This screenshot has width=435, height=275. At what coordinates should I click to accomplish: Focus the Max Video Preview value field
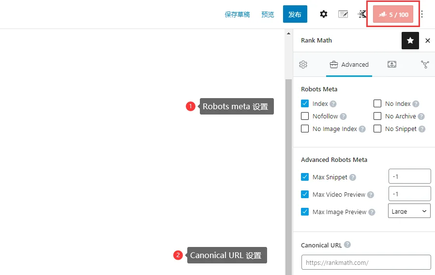(410, 193)
